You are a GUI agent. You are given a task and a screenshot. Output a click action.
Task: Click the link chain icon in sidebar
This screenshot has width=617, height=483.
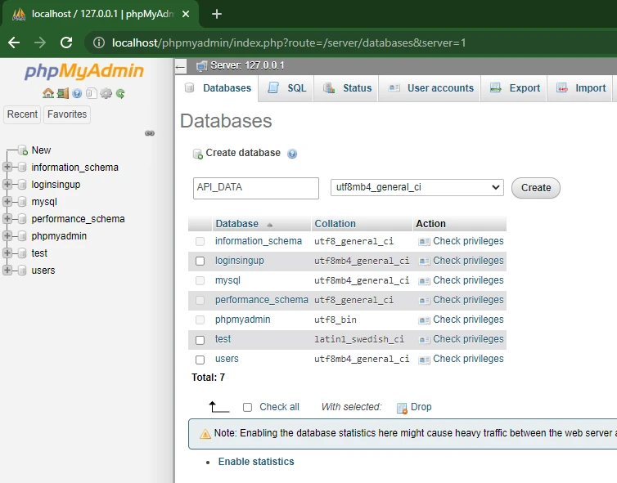(150, 133)
